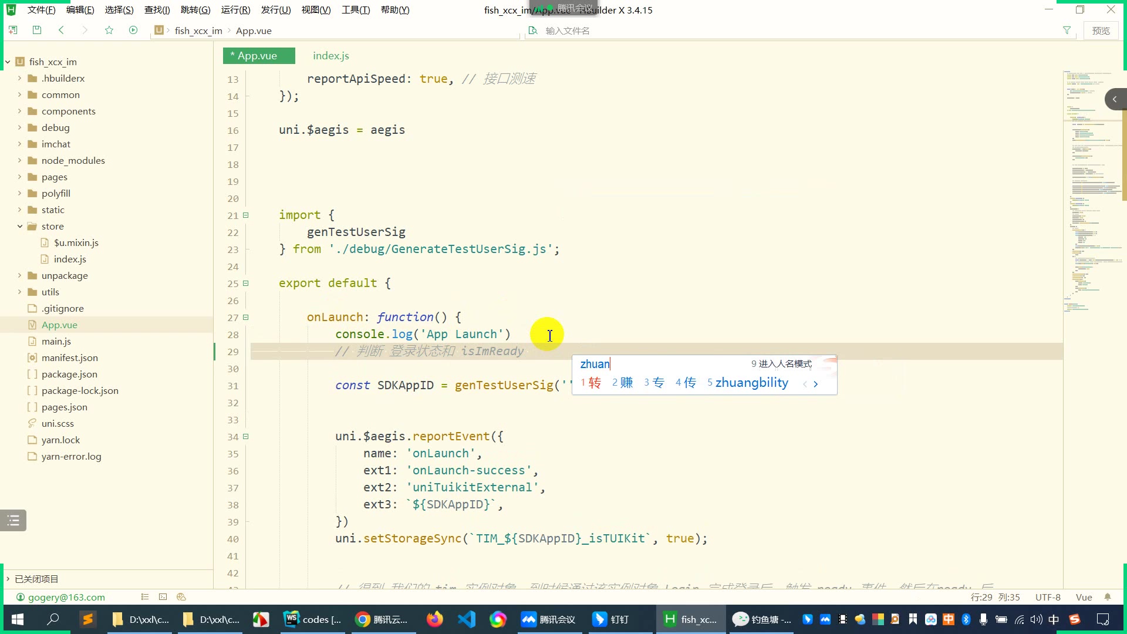The height and width of the screenshot is (634, 1127).
Task: Click the code minimap on the right
Action: pyautogui.click(x=1094, y=191)
